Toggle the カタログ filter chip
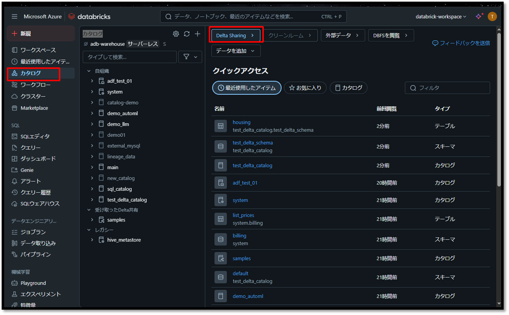 pyautogui.click(x=348, y=88)
